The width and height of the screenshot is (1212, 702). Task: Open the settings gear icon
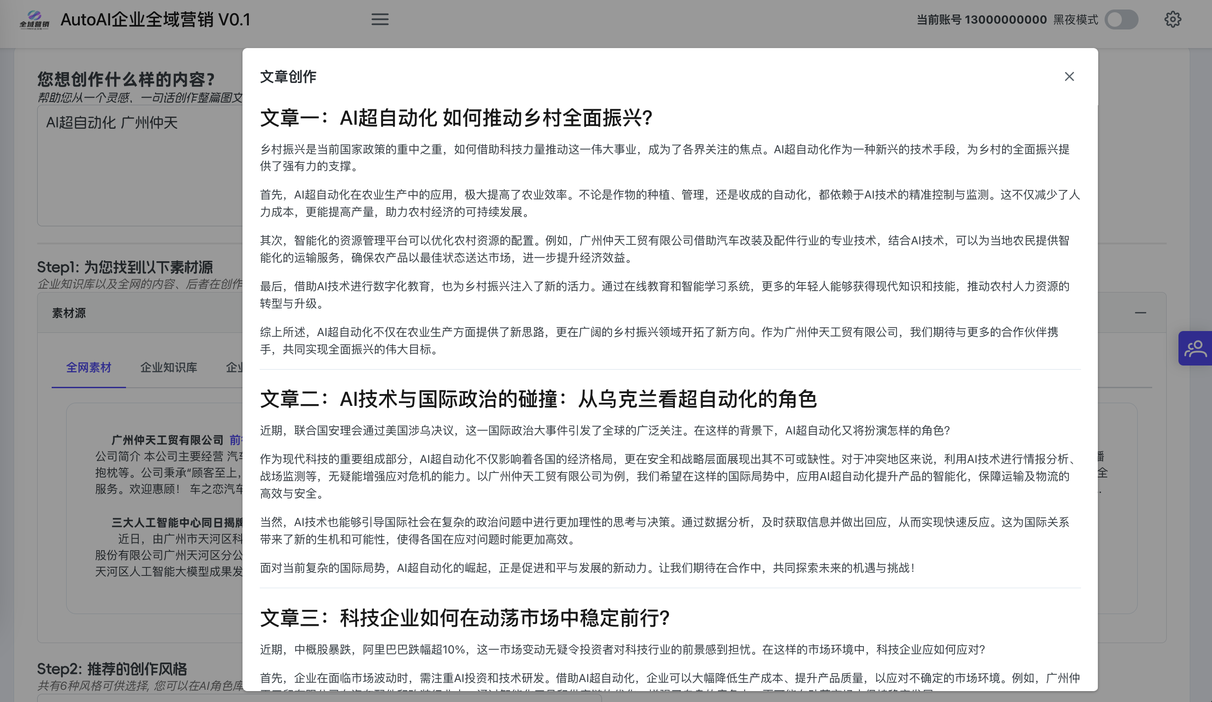tap(1173, 19)
